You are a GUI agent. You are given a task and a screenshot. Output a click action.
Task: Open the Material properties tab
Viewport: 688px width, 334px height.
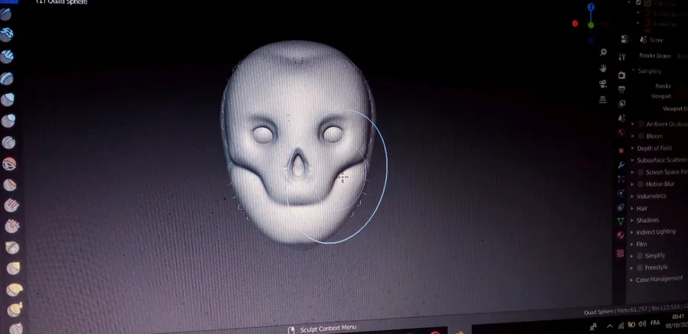(x=621, y=235)
